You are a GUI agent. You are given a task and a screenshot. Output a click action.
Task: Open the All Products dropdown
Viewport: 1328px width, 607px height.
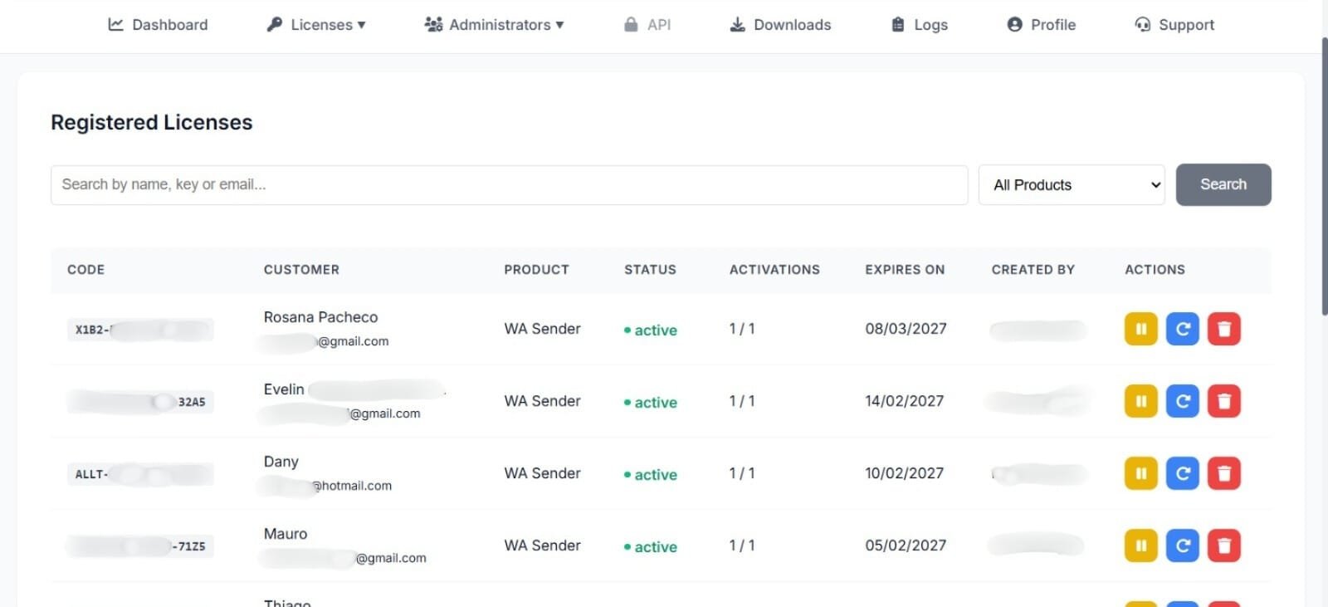click(1071, 185)
